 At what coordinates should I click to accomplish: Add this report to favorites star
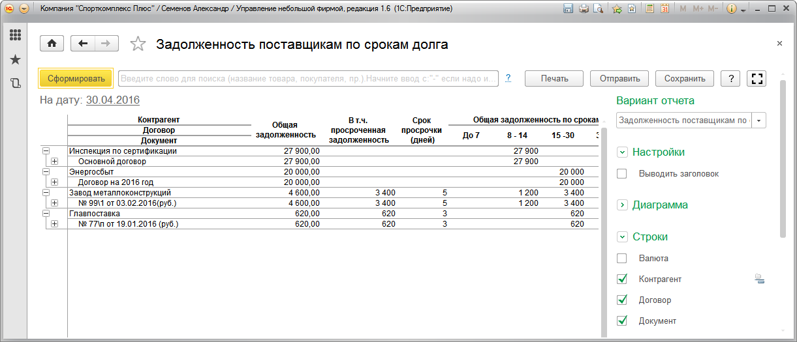pos(138,44)
